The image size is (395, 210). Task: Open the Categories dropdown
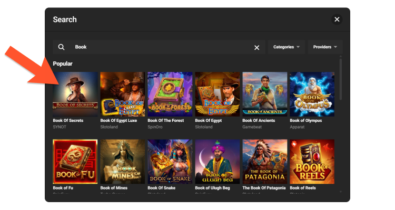tap(286, 47)
